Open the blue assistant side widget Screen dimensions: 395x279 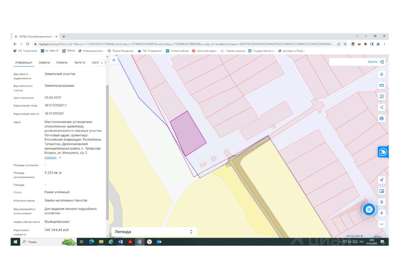[x=383, y=152]
